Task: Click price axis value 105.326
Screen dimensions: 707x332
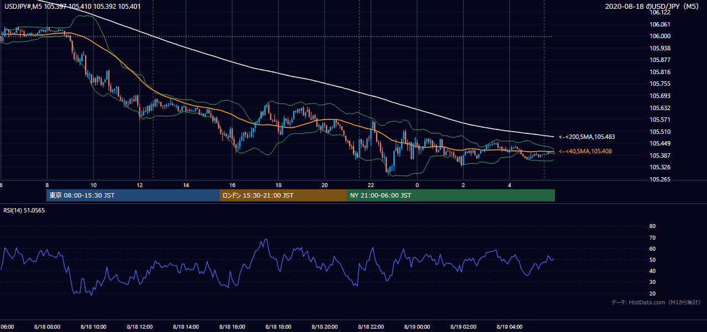Action: (660, 167)
